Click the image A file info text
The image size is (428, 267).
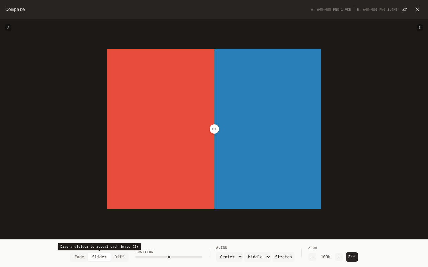(x=331, y=10)
